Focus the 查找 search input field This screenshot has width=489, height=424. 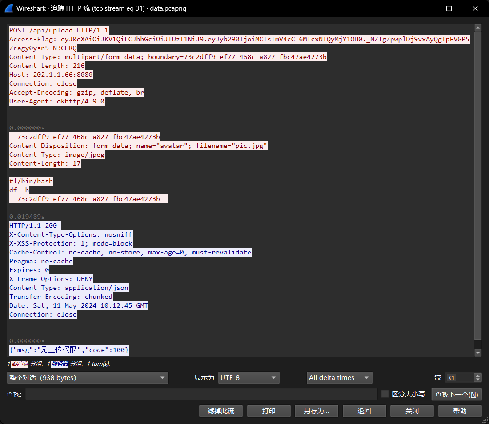pos(201,394)
